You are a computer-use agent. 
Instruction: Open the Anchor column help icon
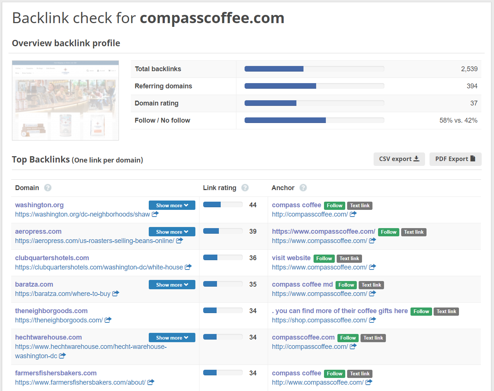(x=303, y=187)
